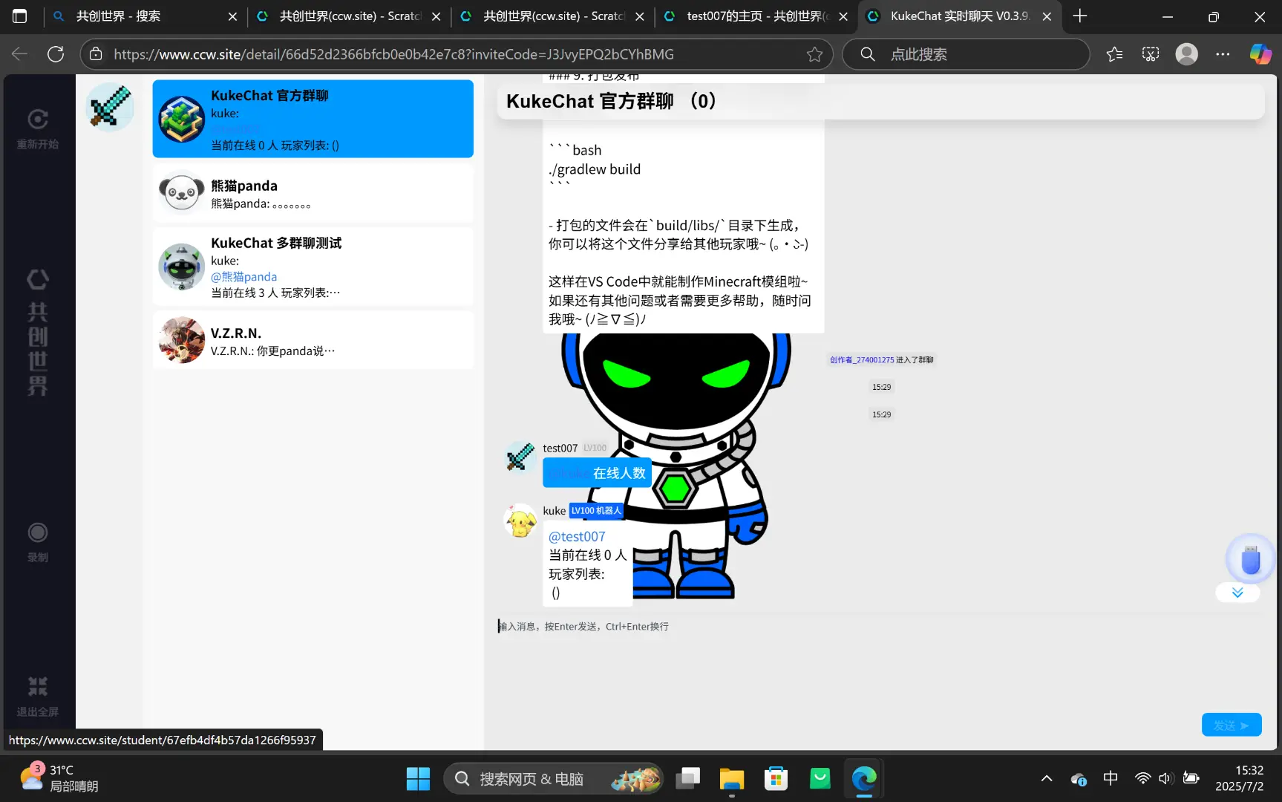The width and height of the screenshot is (1282, 802).
Task: Click the 发送 send button
Action: (1232, 725)
